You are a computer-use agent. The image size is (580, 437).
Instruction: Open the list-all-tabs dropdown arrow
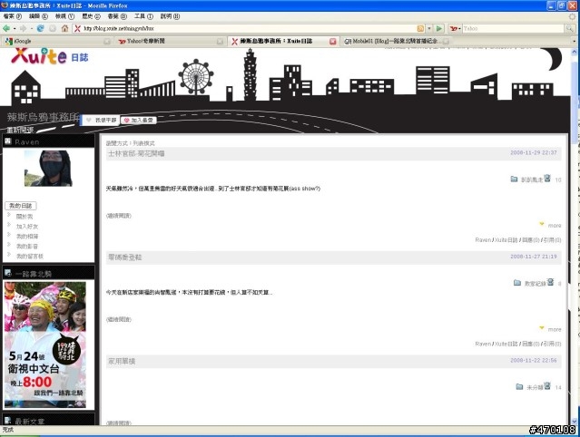(x=575, y=42)
